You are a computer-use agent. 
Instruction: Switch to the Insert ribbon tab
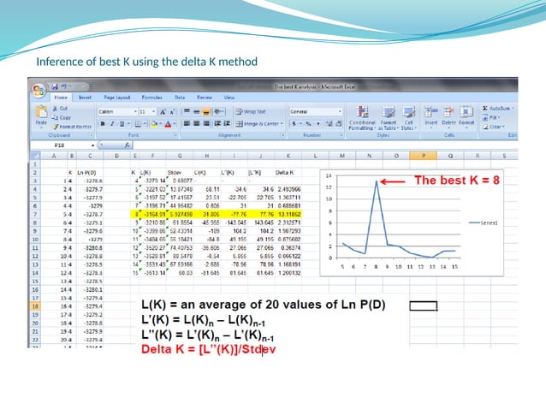pyautogui.click(x=85, y=98)
